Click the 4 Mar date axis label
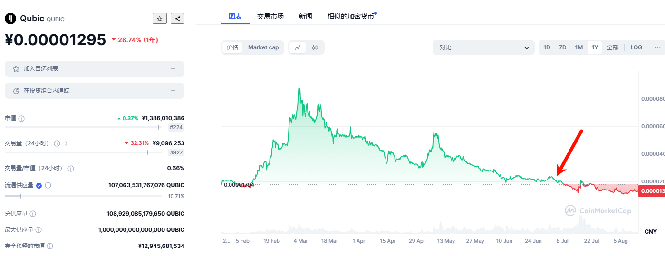This screenshot has width=665, height=256. click(300, 241)
